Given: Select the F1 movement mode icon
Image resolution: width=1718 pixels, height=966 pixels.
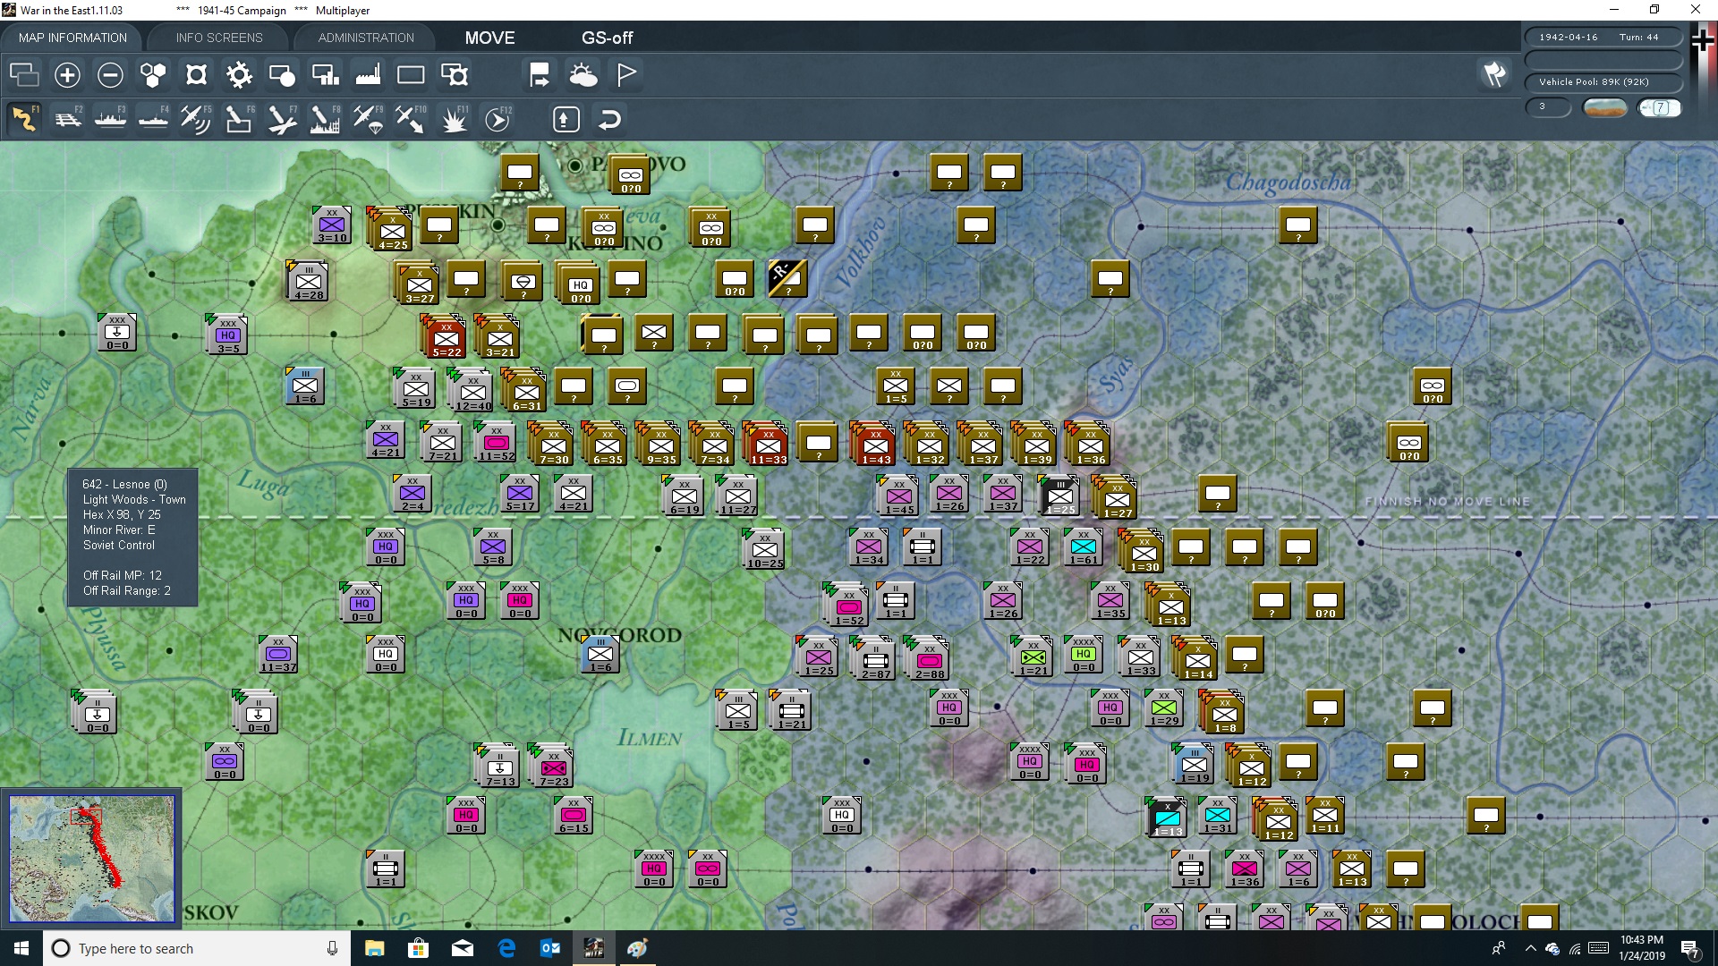Looking at the screenshot, I should (24, 118).
